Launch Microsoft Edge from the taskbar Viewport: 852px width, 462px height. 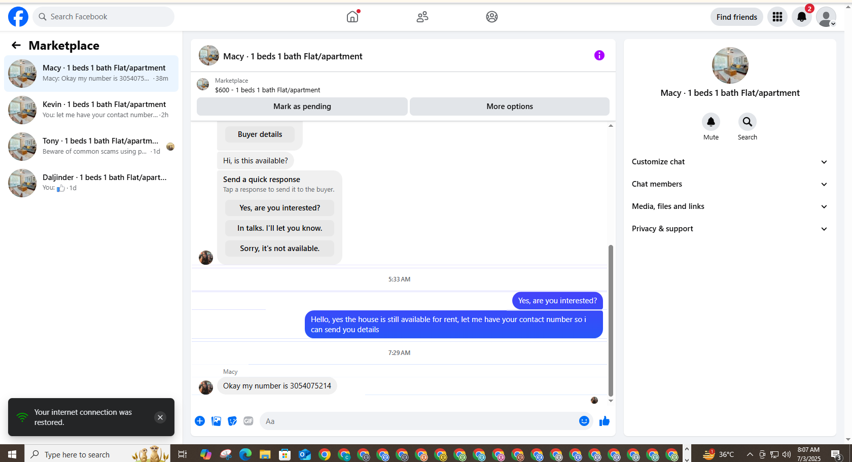(245, 454)
